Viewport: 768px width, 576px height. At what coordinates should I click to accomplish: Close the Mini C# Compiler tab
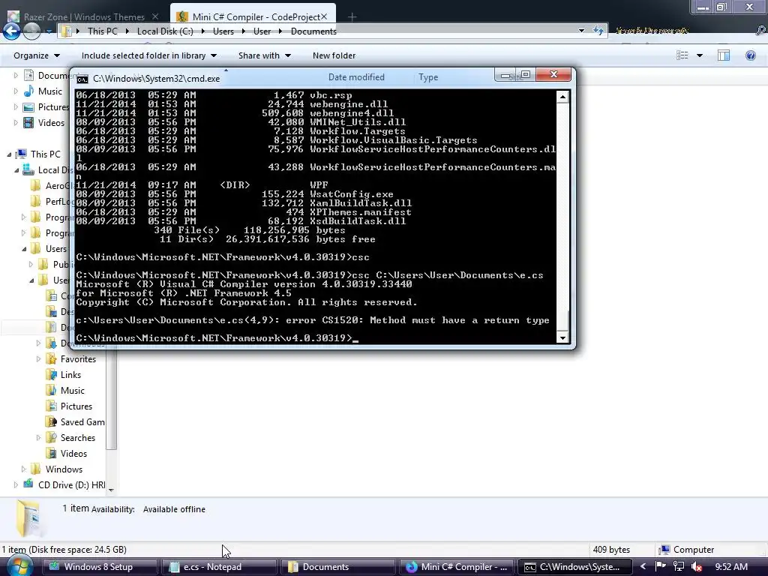[324, 16]
